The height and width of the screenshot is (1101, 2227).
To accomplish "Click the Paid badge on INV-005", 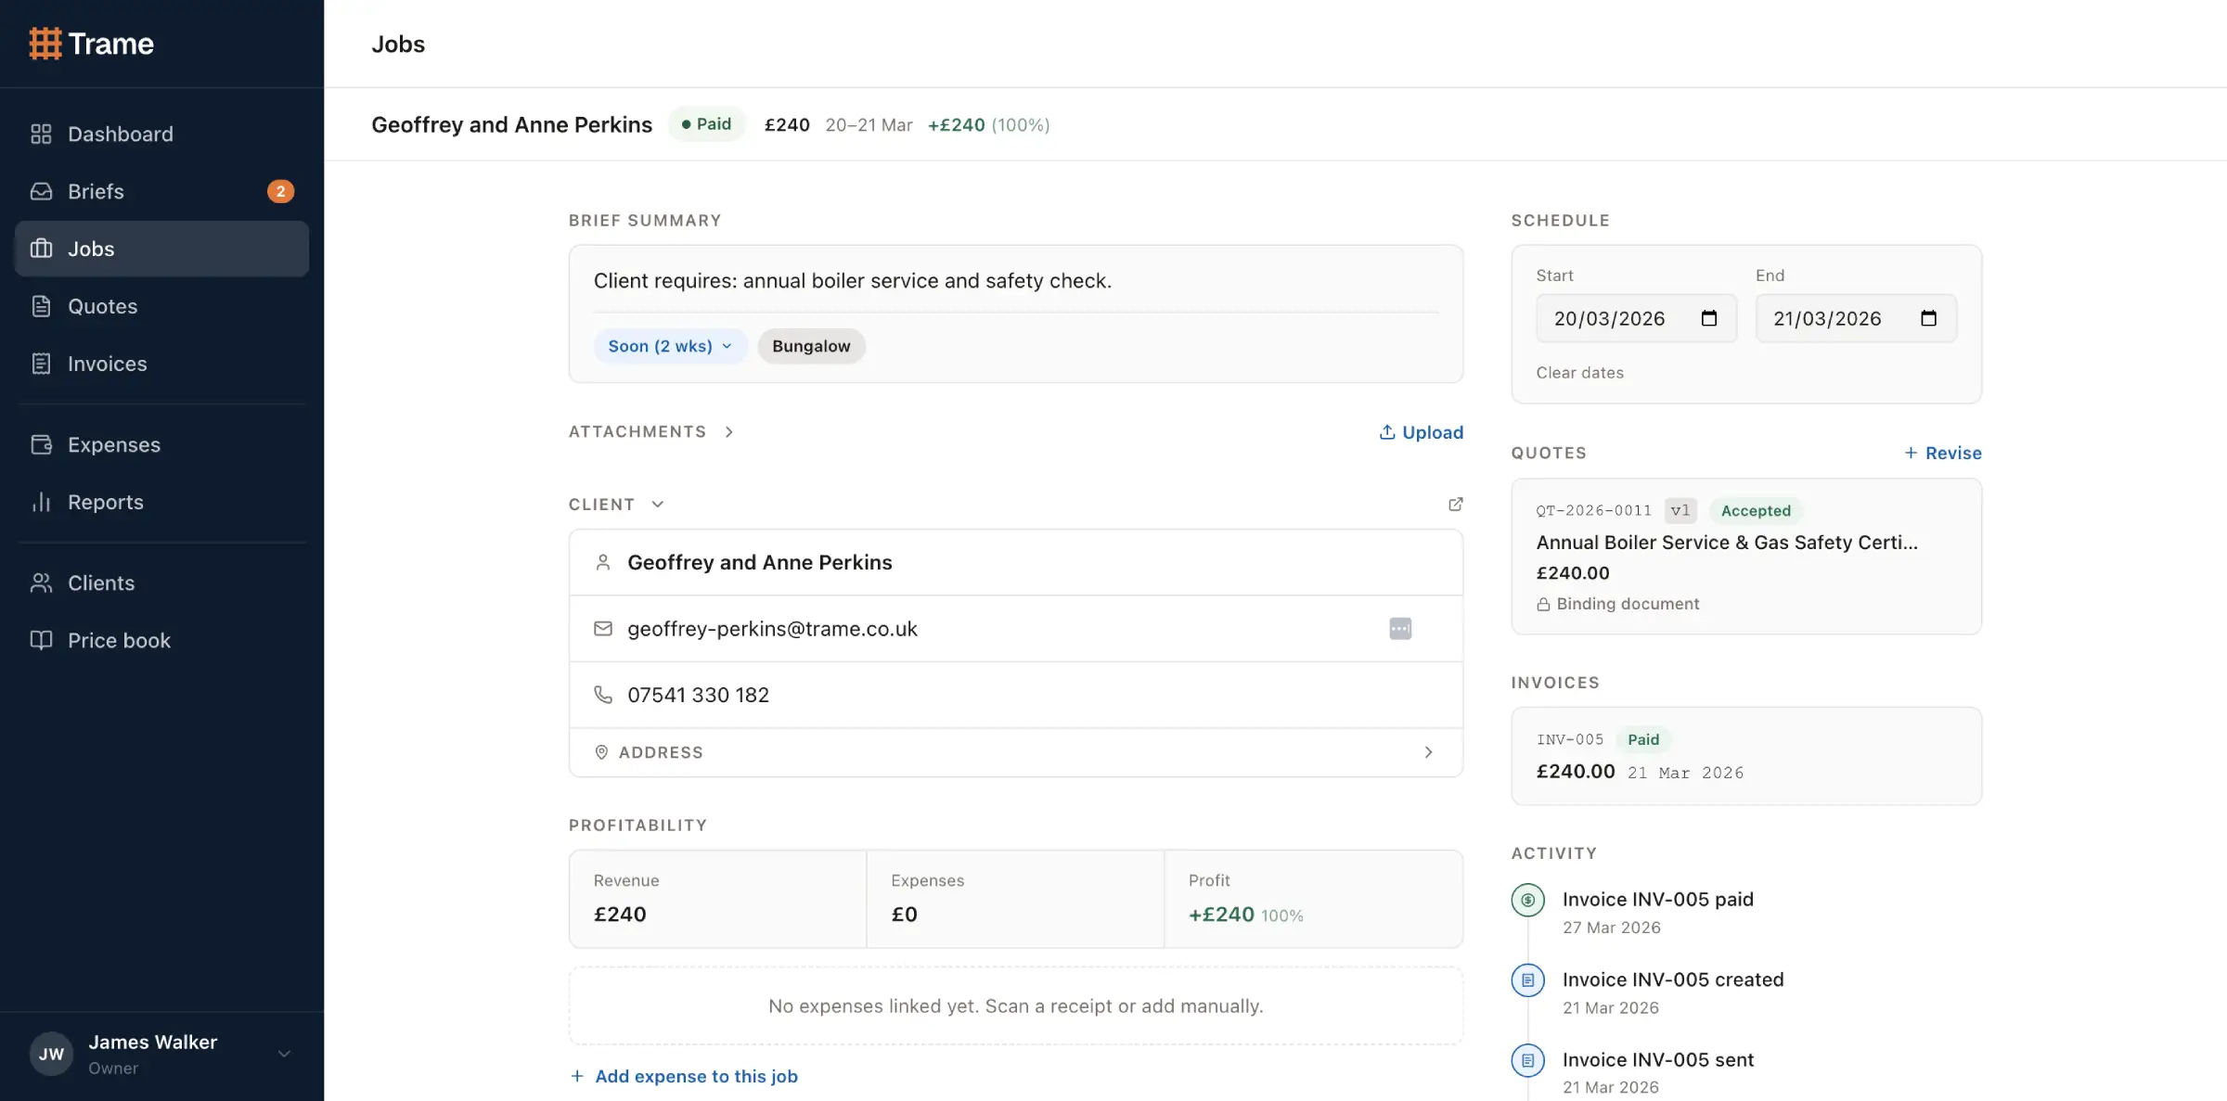I will coord(1643,739).
